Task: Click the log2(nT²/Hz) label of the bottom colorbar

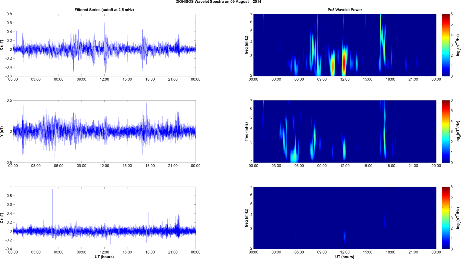Action: point(458,218)
